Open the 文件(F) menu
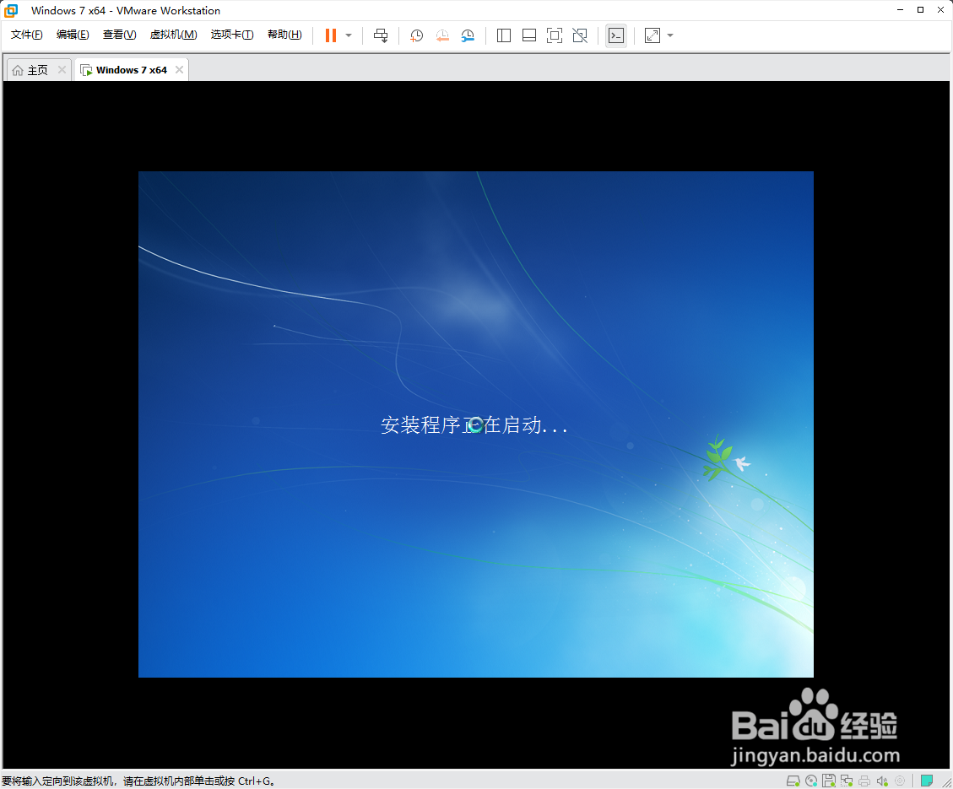The width and height of the screenshot is (953, 789). 27,35
